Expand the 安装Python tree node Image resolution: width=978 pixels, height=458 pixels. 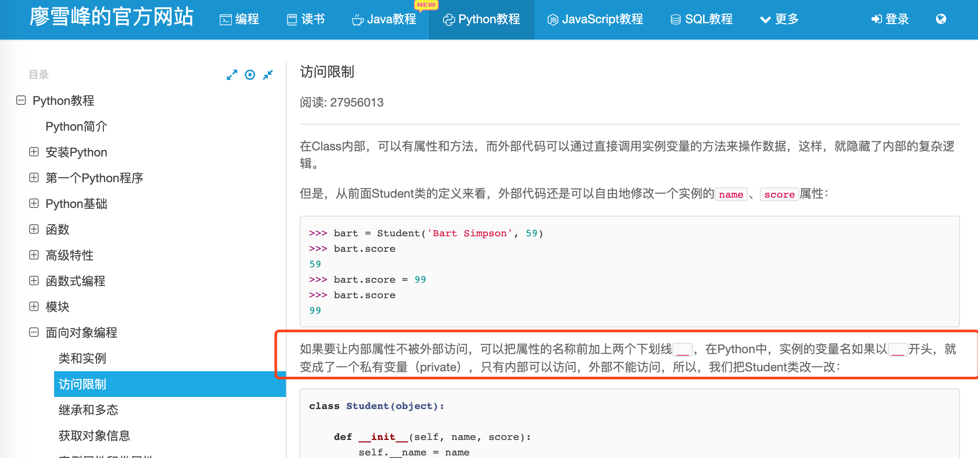(x=34, y=152)
